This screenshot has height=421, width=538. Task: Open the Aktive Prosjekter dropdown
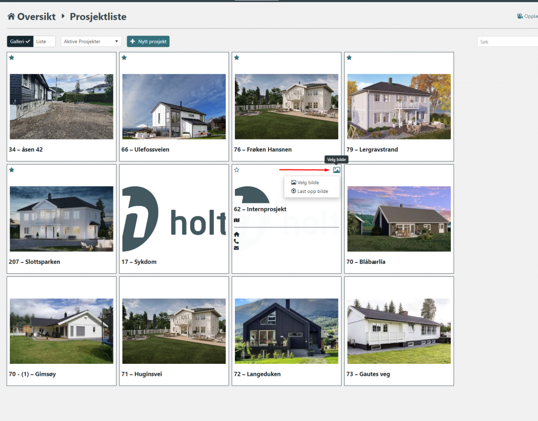(91, 41)
